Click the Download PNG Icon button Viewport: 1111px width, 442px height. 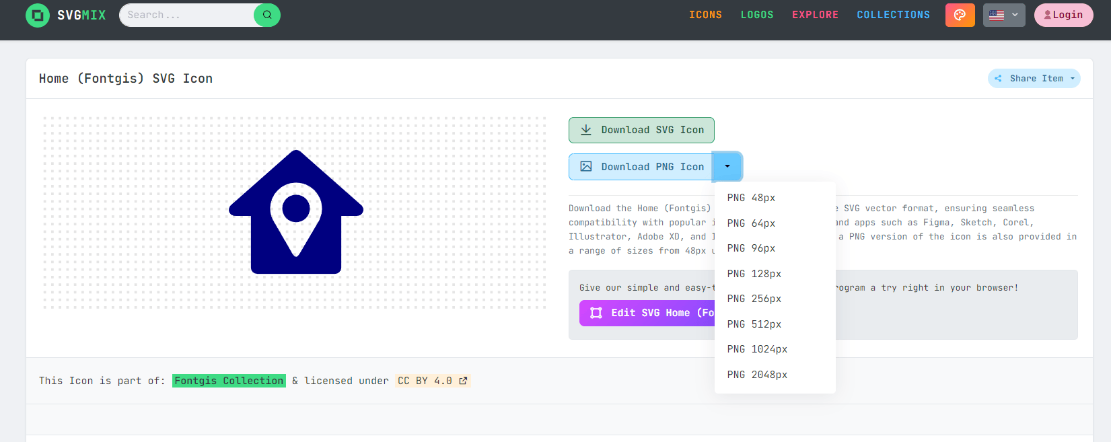(x=641, y=167)
